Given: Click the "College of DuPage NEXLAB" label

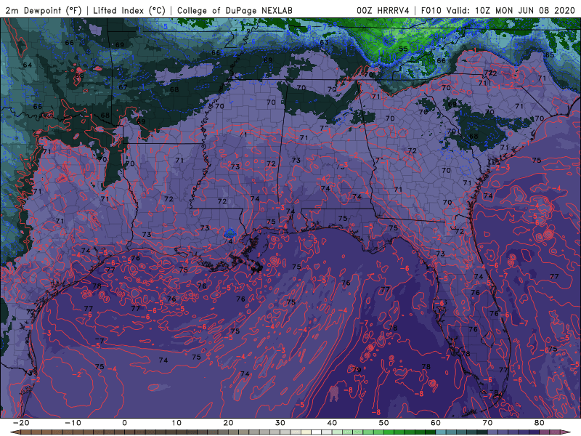Looking at the screenshot, I should (235, 10).
